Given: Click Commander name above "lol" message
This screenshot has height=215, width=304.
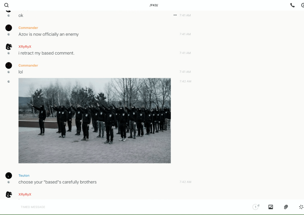Looking at the screenshot, I should pyautogui.click(x=28, y=65).
